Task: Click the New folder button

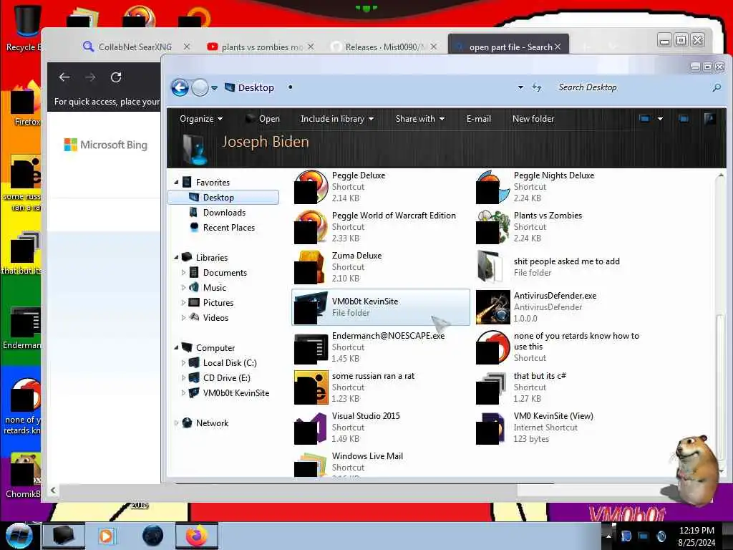Action: coord(533,119)
